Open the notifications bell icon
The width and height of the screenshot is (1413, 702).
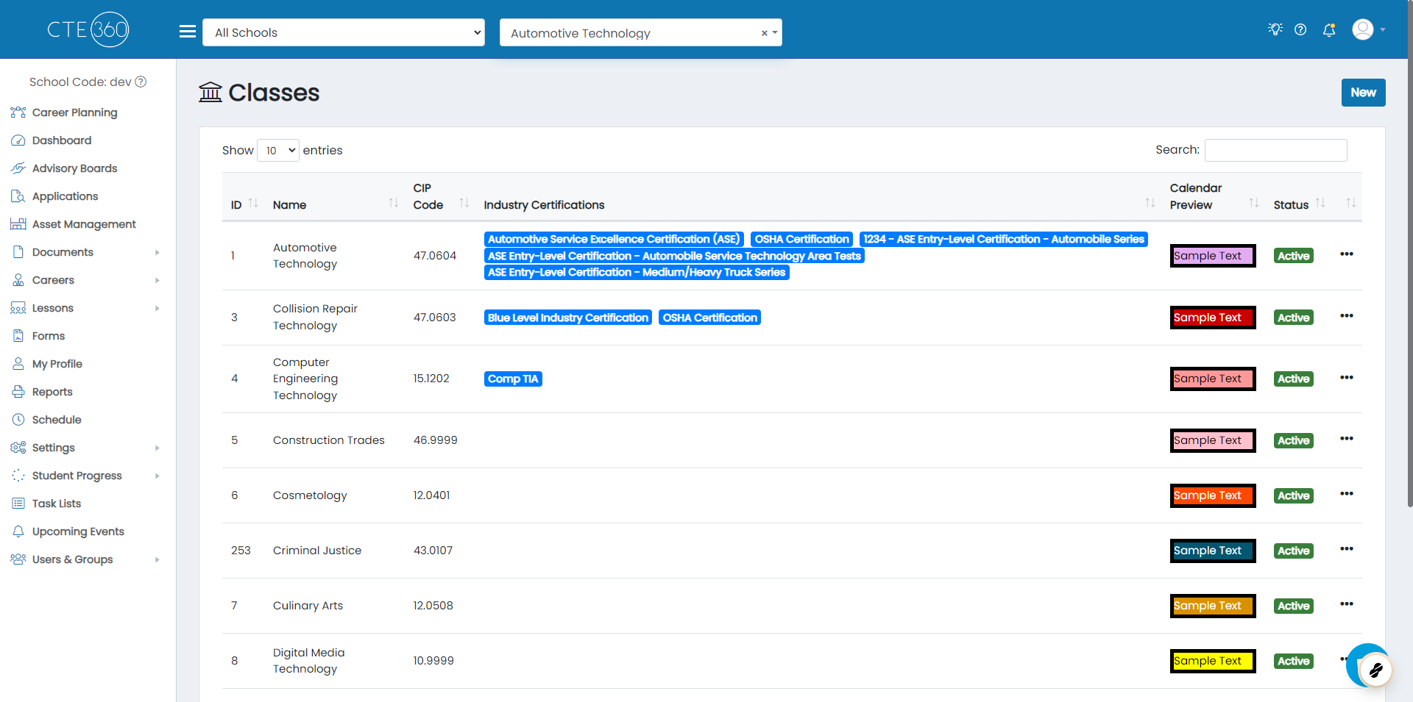point(1329,29)
